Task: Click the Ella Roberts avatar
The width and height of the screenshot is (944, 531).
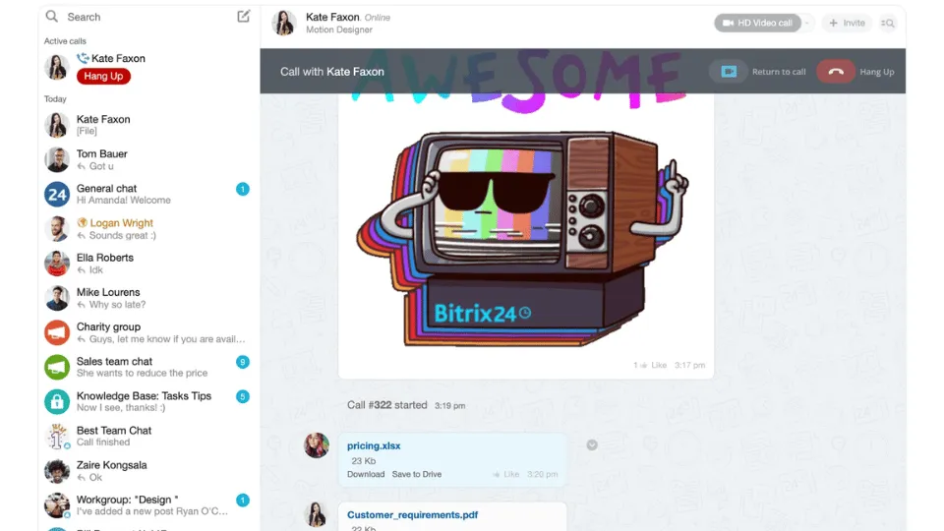Action: point(57,264)
